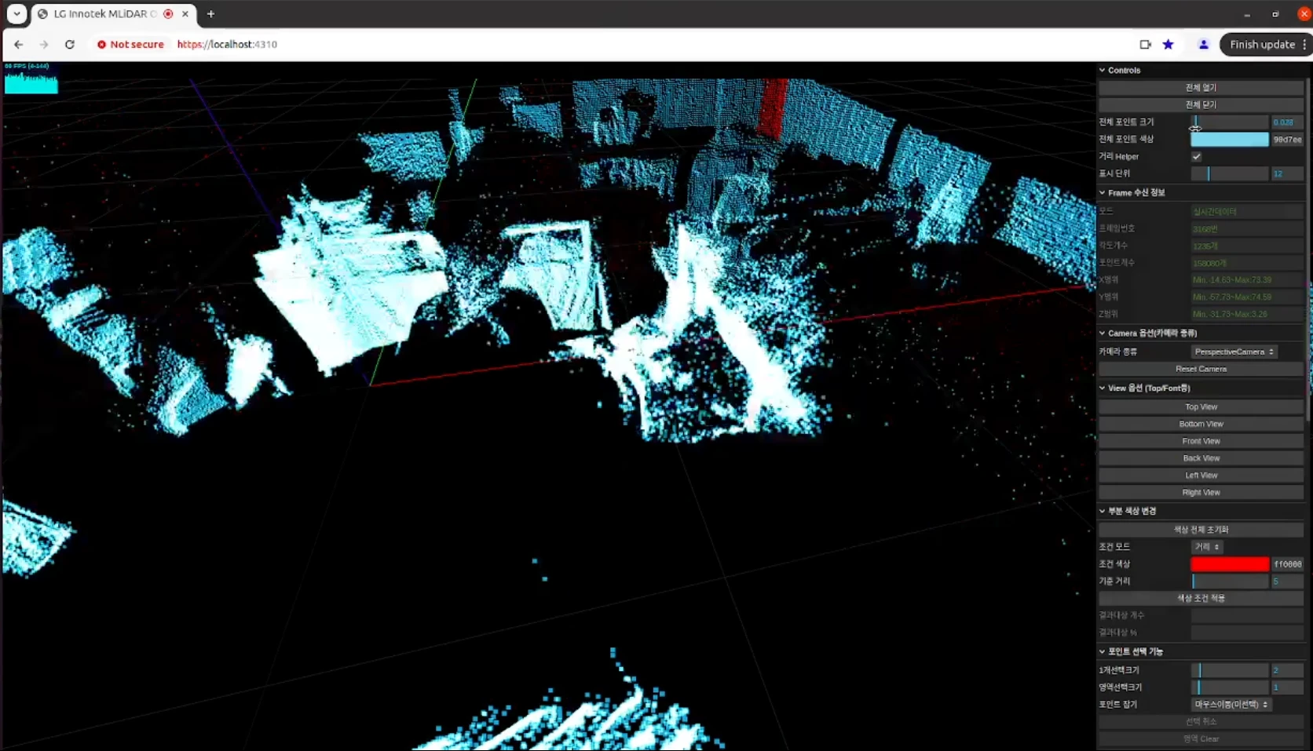This screenshot has height=751, width=1313.
Task: Adjust the 기준 거리 slider
Action: (x=1230, y=581)
